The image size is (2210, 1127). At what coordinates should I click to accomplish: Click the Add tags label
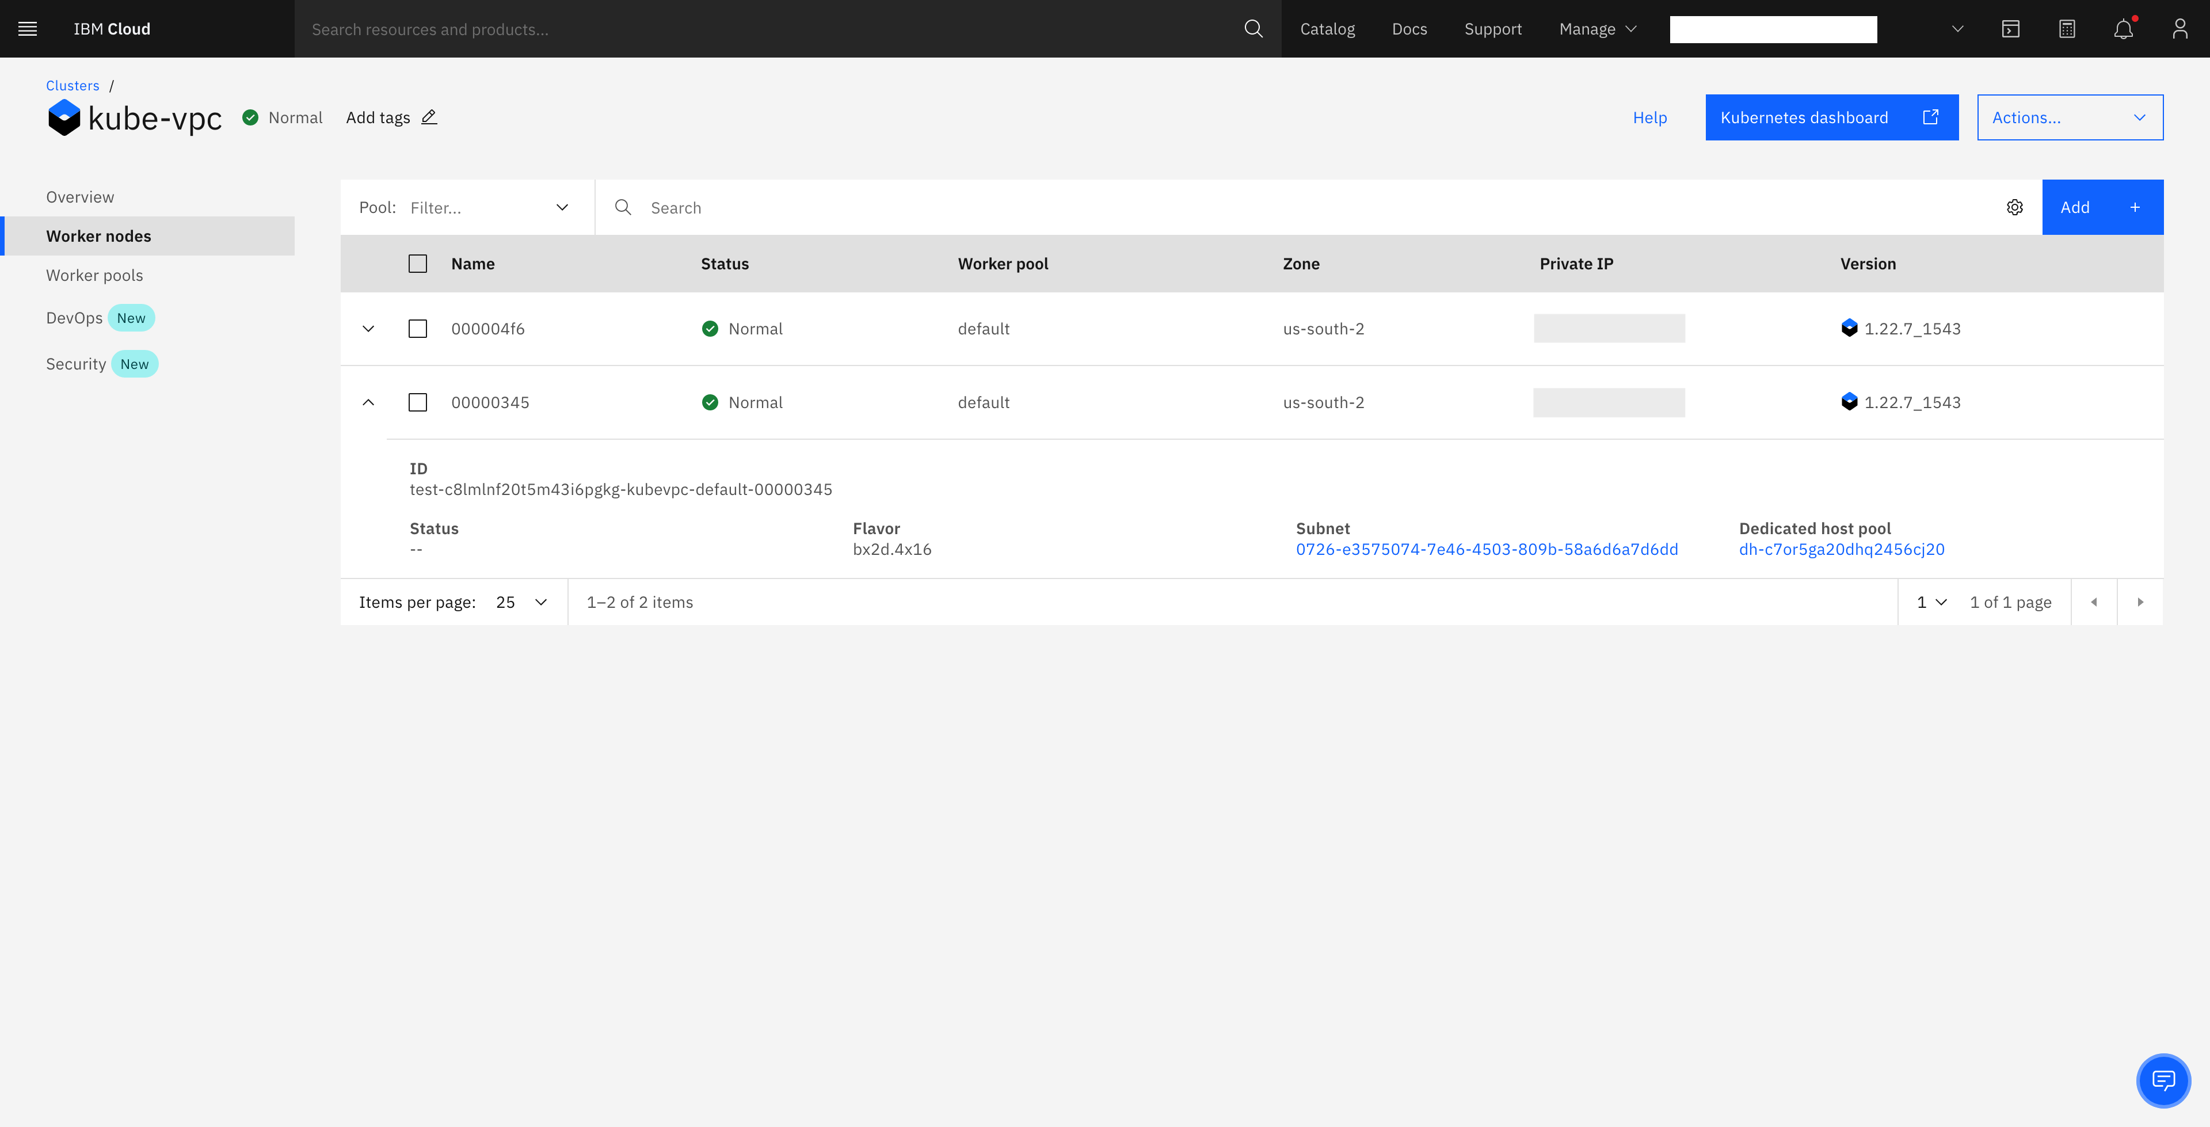pyautogui.click(x=378, y=117)
